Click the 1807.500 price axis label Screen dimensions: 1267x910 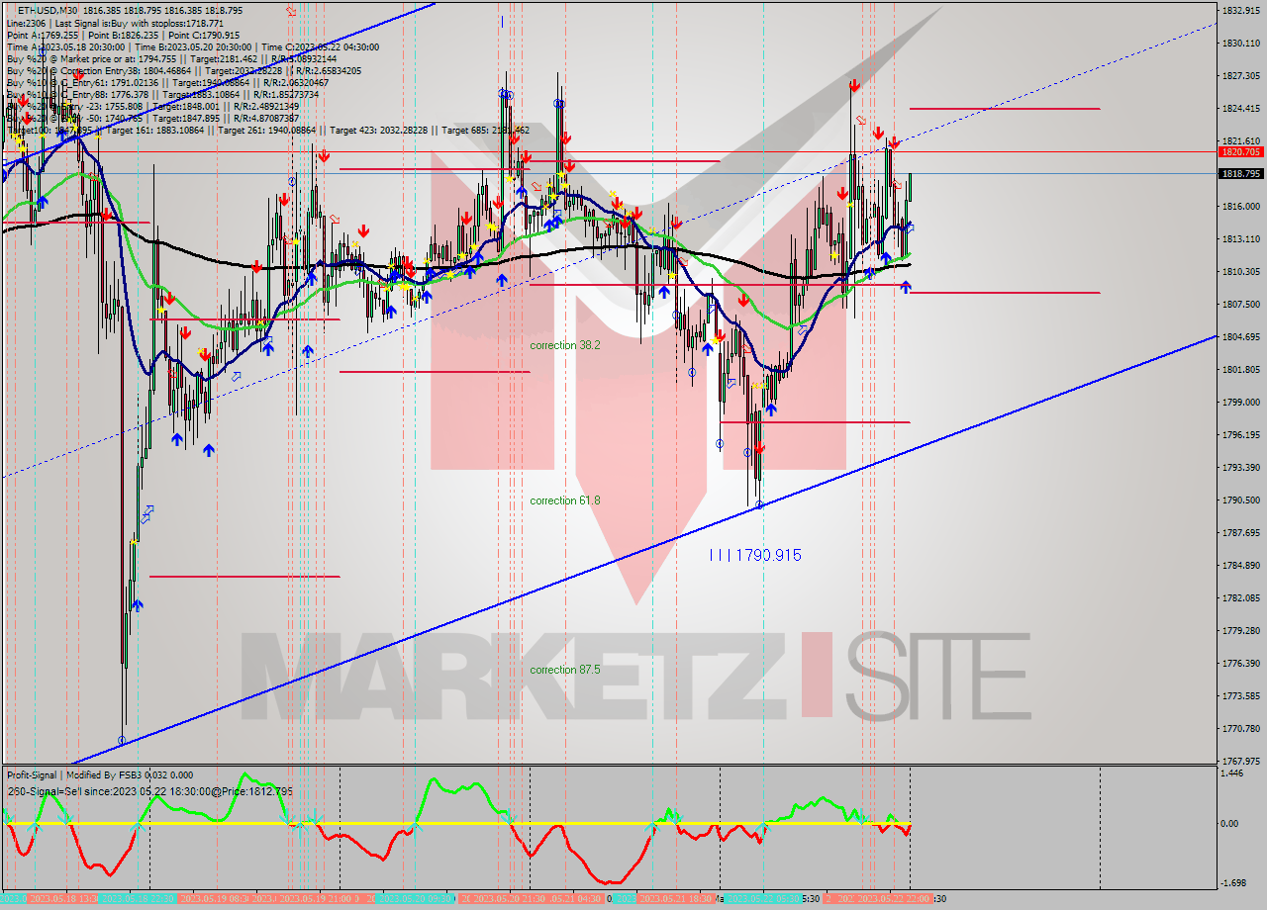point(1240,304)
